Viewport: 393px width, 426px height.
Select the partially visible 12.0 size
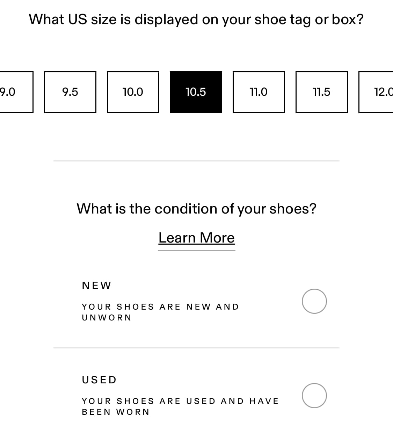coord(381,92)
